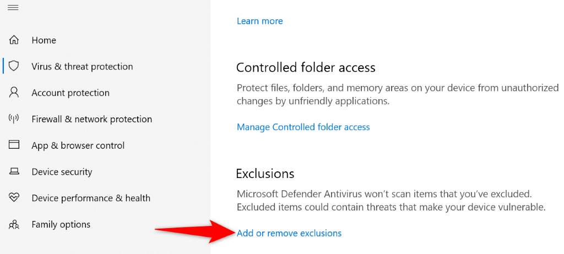Image resolution: width=564 pixels, height=254 pixels.
Task: Click the Virus & threat protection shield icon
Action: pos(14,67)
